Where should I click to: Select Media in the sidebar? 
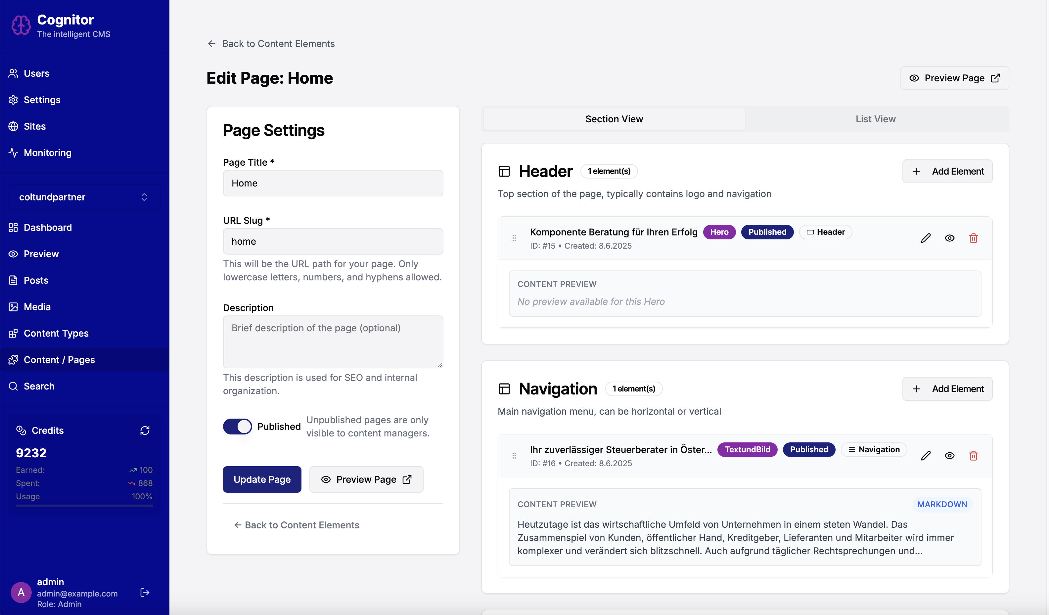pyautogui.click(x=37, y=307)
